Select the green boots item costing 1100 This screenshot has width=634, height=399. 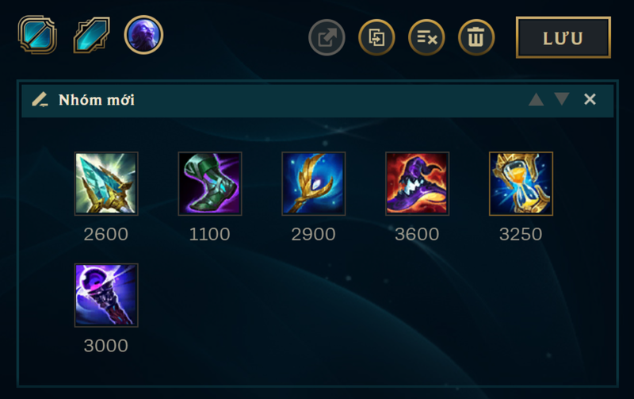click(x=210, y=184)
